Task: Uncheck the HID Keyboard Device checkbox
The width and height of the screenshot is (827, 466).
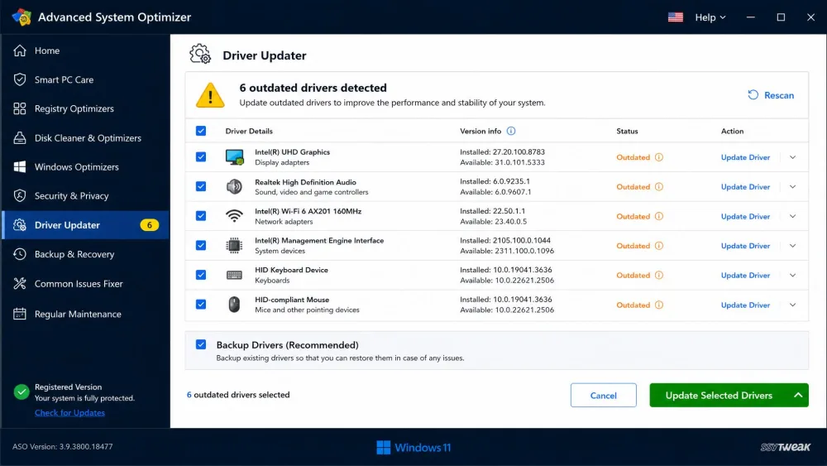Action: tap(201, 275)
